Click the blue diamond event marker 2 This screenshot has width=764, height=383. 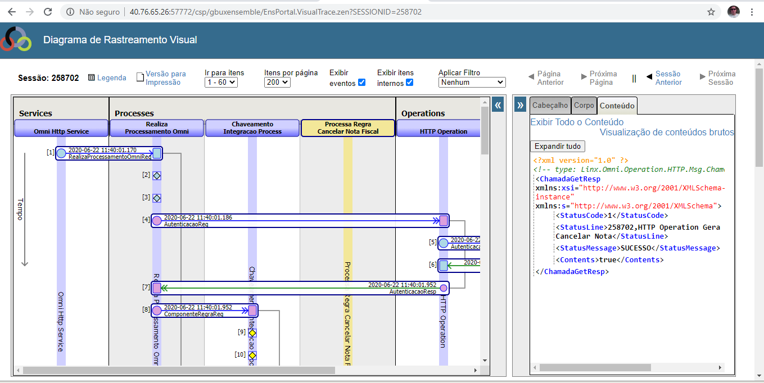point(157,175)
